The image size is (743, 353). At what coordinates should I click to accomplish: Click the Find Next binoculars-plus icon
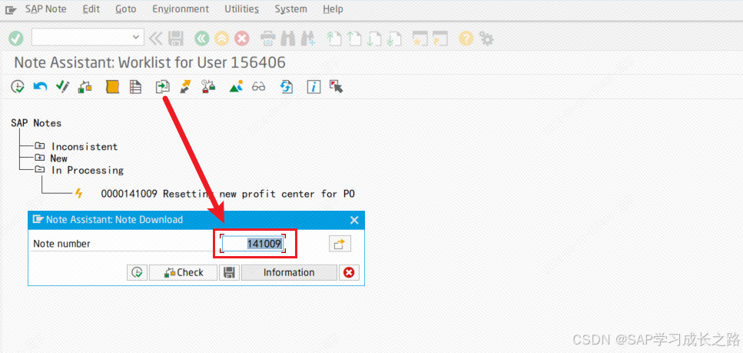[x=308, y=38]
